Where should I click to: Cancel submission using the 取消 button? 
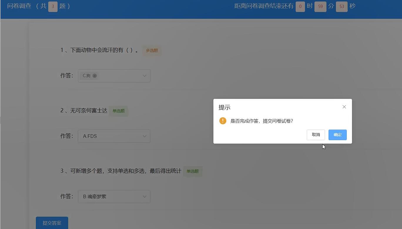(x=316, y=135)
